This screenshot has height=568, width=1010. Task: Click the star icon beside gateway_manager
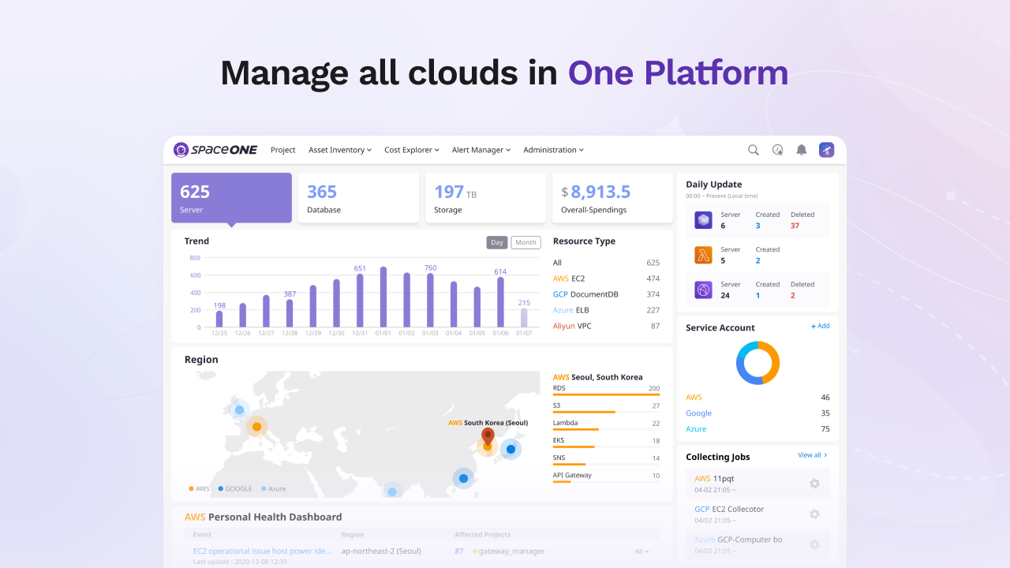pyautogui.click(x=475, y=551)
